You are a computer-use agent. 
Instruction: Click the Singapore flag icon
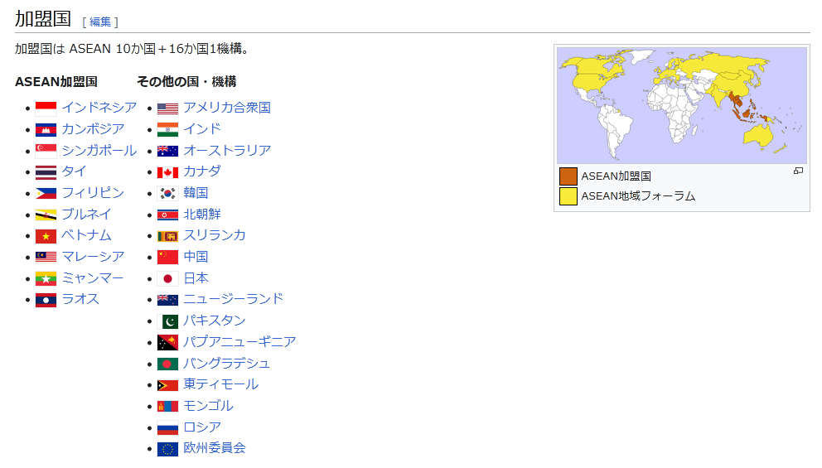click(x=46, y=151)
